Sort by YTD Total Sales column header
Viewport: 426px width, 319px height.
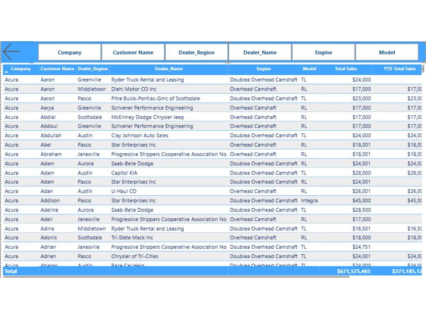tap(400, 69)
